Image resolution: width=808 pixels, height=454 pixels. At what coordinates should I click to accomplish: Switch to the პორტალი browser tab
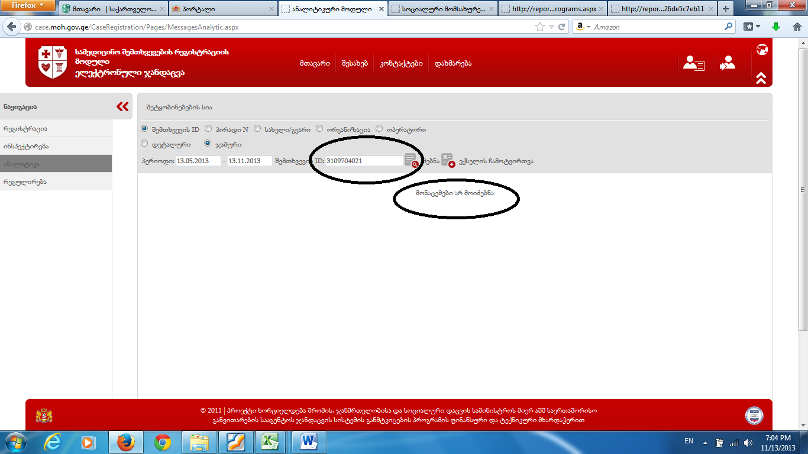tap(222, 9)
